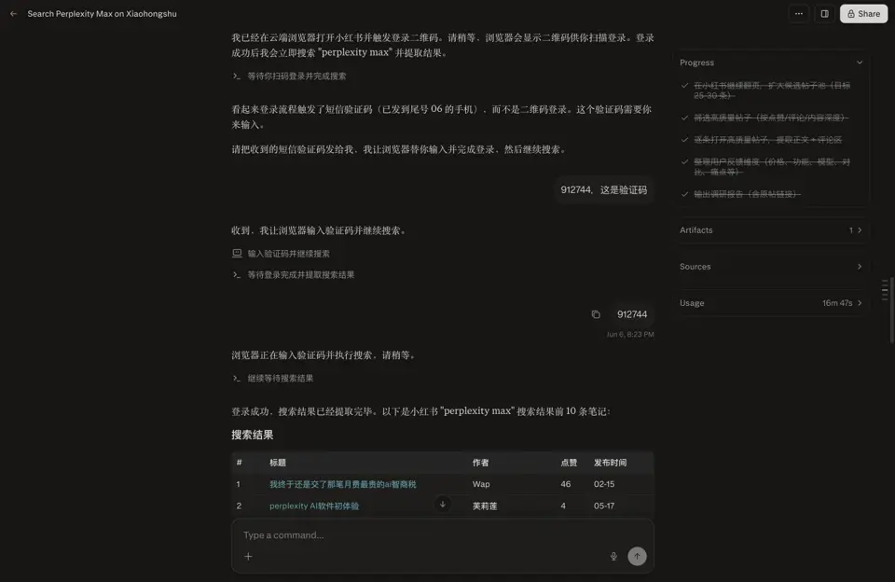Click the date cell 05-17
This screenshot has height=582, width=895.
604,506
